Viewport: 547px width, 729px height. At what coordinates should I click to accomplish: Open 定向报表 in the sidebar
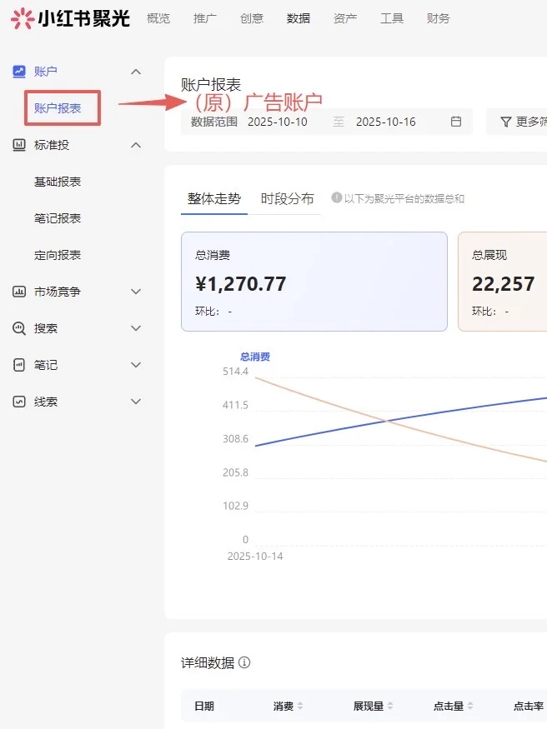point(58,255)
